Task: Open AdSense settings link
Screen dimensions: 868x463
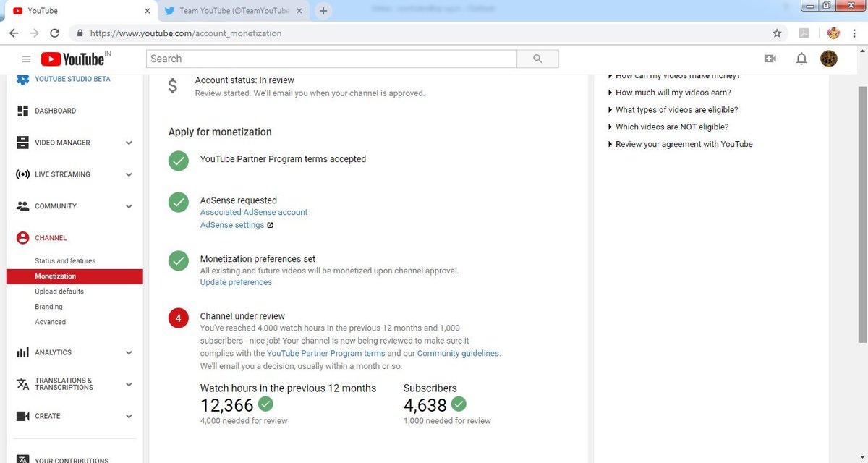Action: pyautogui.click(x=232, y=225)
